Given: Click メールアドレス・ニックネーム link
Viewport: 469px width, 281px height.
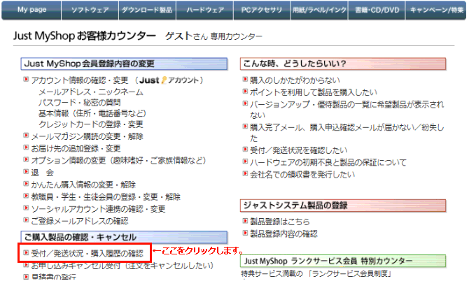Looking at the screenshot, I should coord(91,92).
